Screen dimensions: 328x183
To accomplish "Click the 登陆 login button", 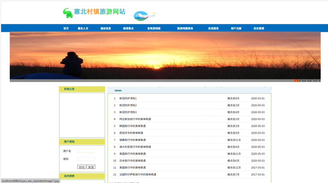I will coord(82,167).
